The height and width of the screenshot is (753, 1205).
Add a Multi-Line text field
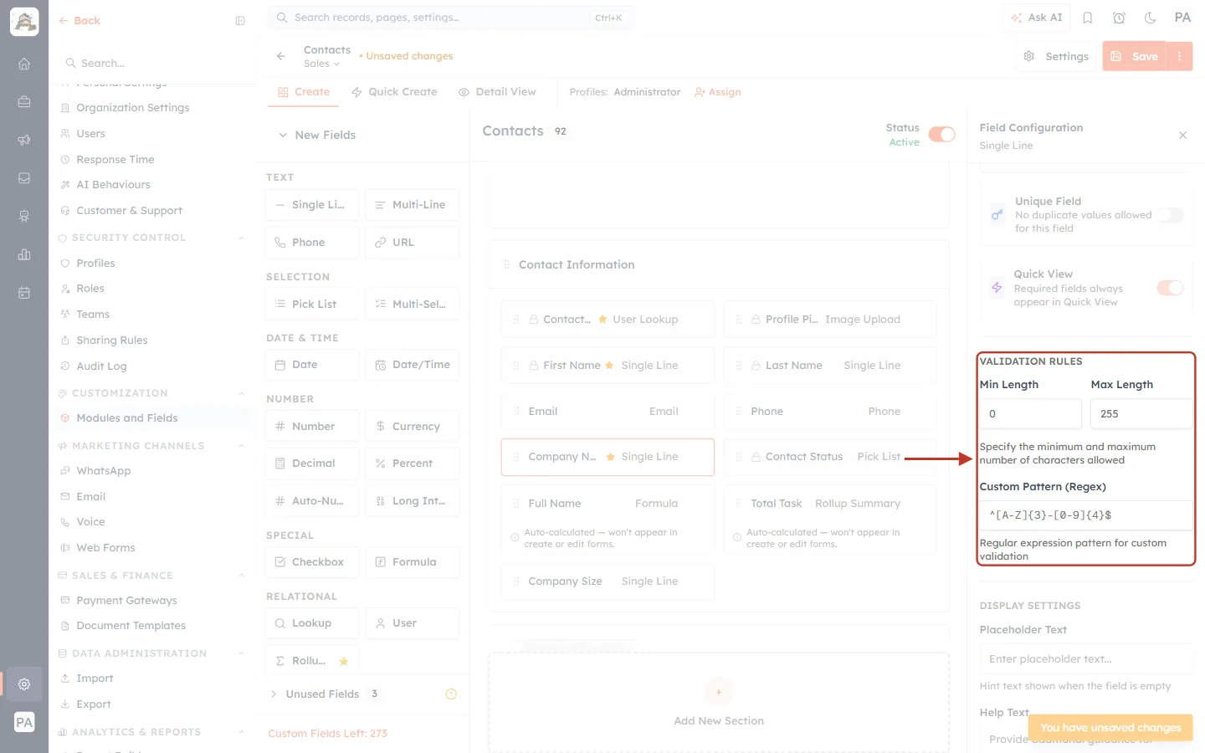[413, 205]
